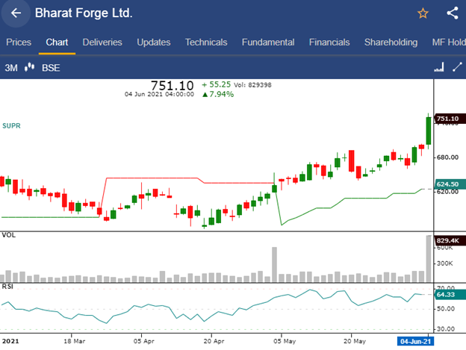466x350 pixels.
Task: Click the +55.25 price change value
Action: point(216,84)
